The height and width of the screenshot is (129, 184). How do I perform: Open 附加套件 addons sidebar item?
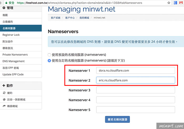[21, 41]
